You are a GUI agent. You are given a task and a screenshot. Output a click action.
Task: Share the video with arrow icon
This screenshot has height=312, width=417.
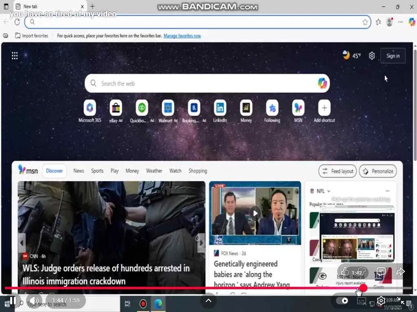pos(400,271)
